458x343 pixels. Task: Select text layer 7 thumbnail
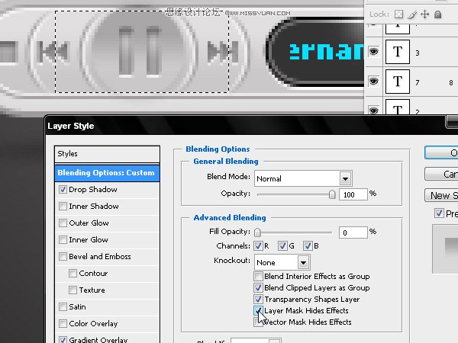(398, 82)
